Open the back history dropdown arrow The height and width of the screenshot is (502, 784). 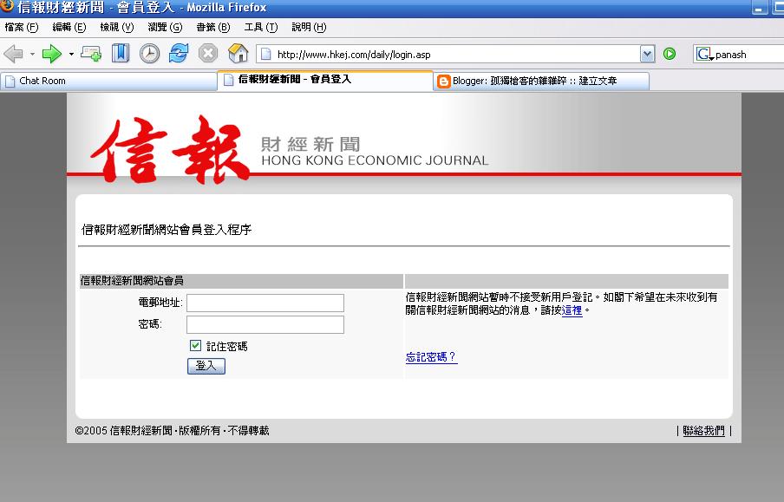pos(32,54)
